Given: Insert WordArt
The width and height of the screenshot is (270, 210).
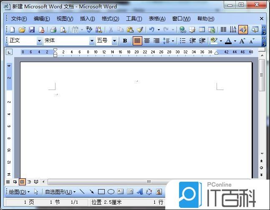Looking at the screenshot, I should (140, 191).
